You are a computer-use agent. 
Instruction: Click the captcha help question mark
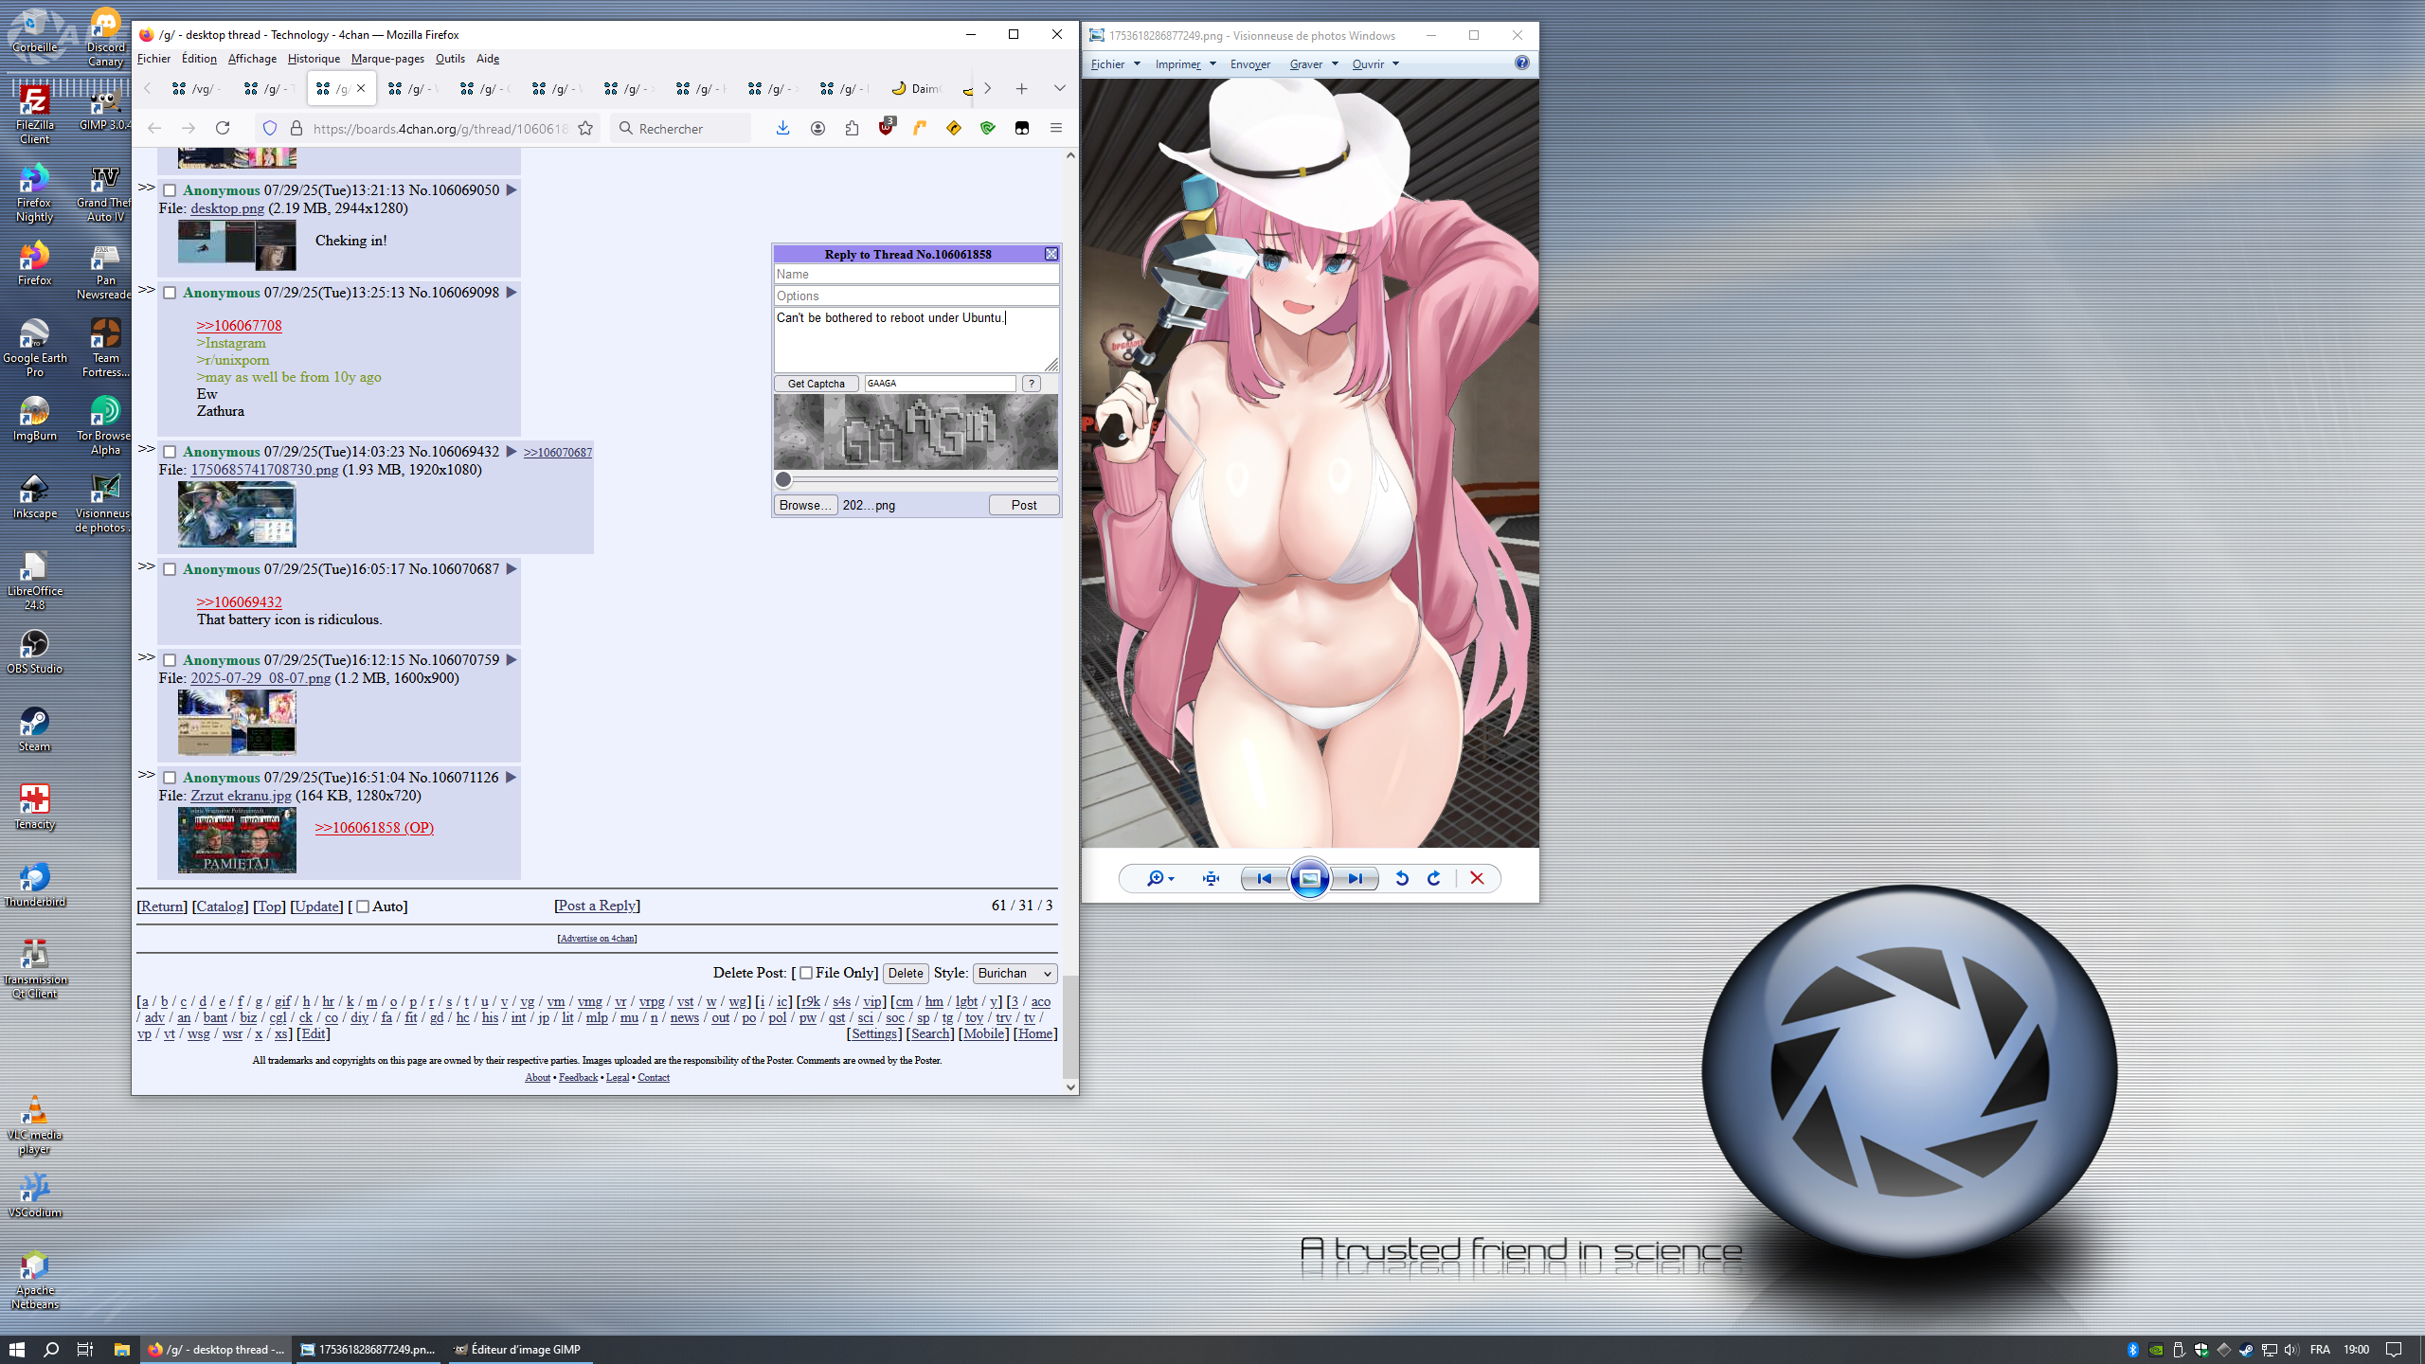[1031, 384]
